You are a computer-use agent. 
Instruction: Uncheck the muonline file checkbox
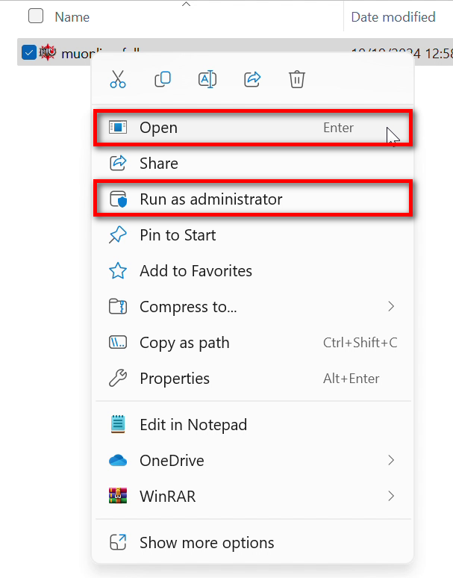click(x=29, y=52)
